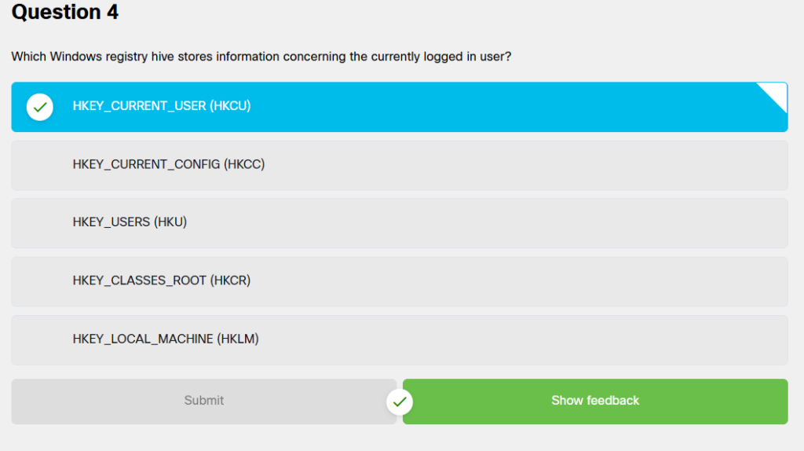
Task: Click the HKCR abbreviation in parentheses
Action: (x=230, y=280)
